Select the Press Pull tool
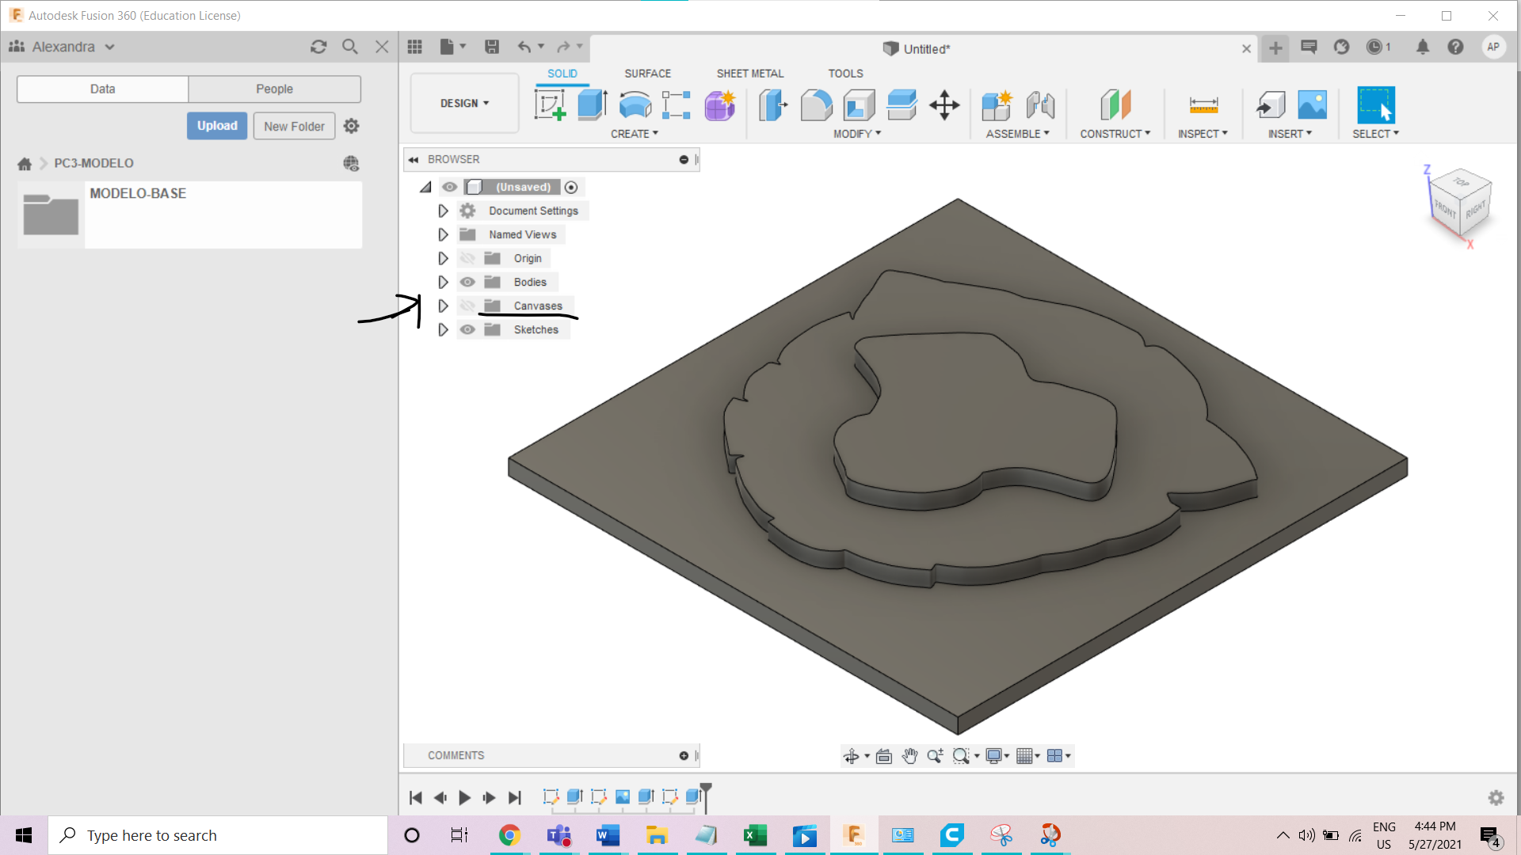 click(x=773, y=104)
